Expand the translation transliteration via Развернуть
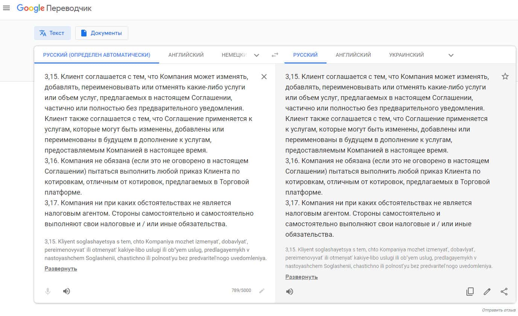518x316 pixels. coord(302,277)
